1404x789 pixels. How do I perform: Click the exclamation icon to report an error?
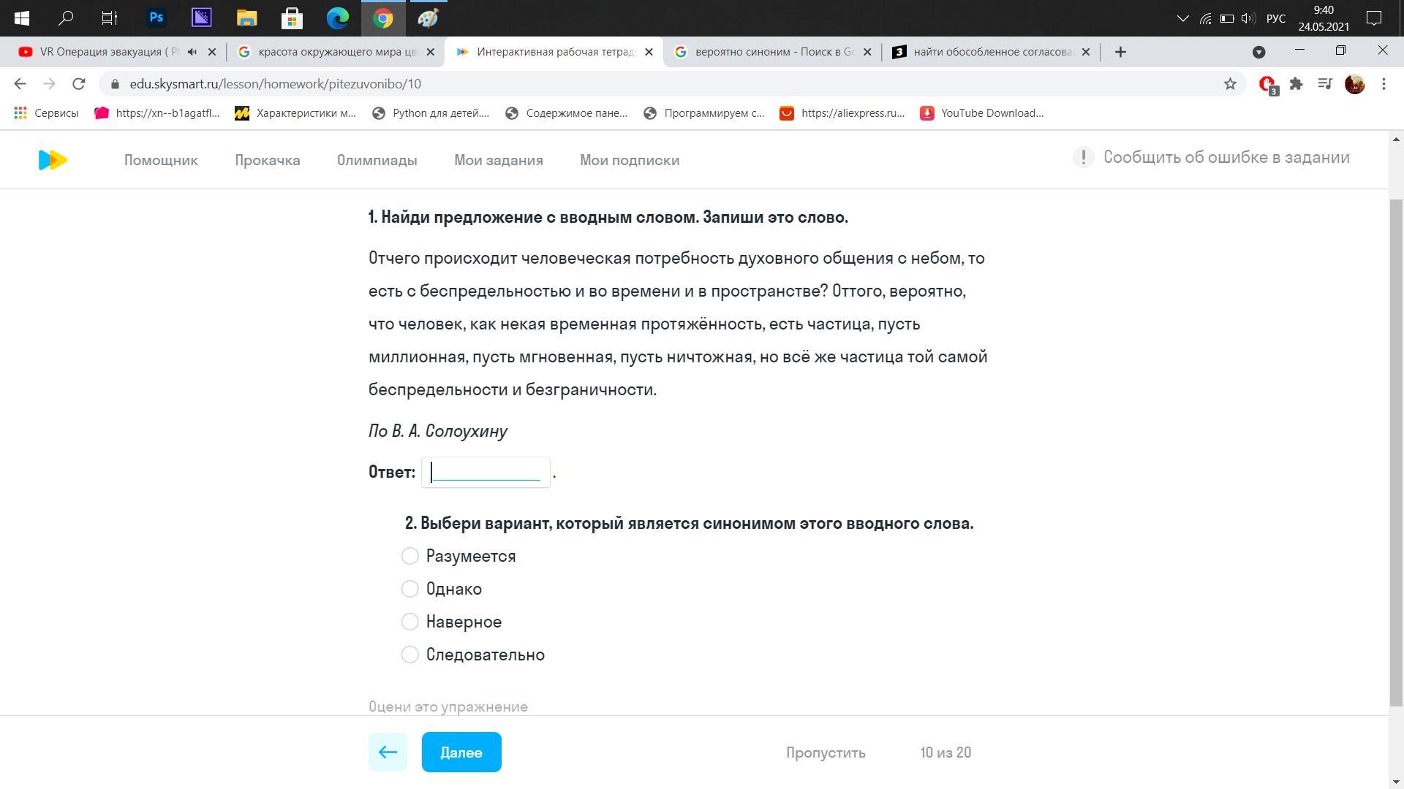[x=1083, y=157]
